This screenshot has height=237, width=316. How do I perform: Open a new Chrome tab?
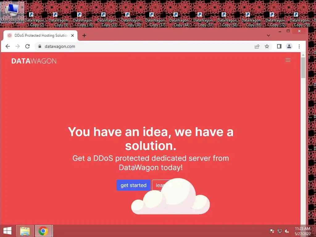pyautogui.click(x=84, y=35)
